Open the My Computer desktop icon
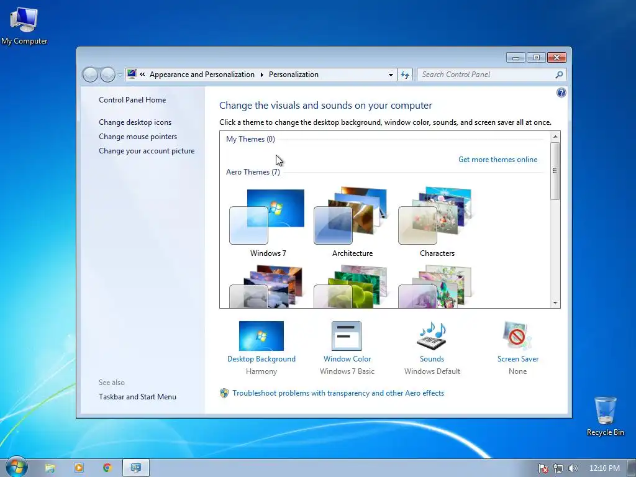This screenshot has height=477, width=636. click(24, 25)
